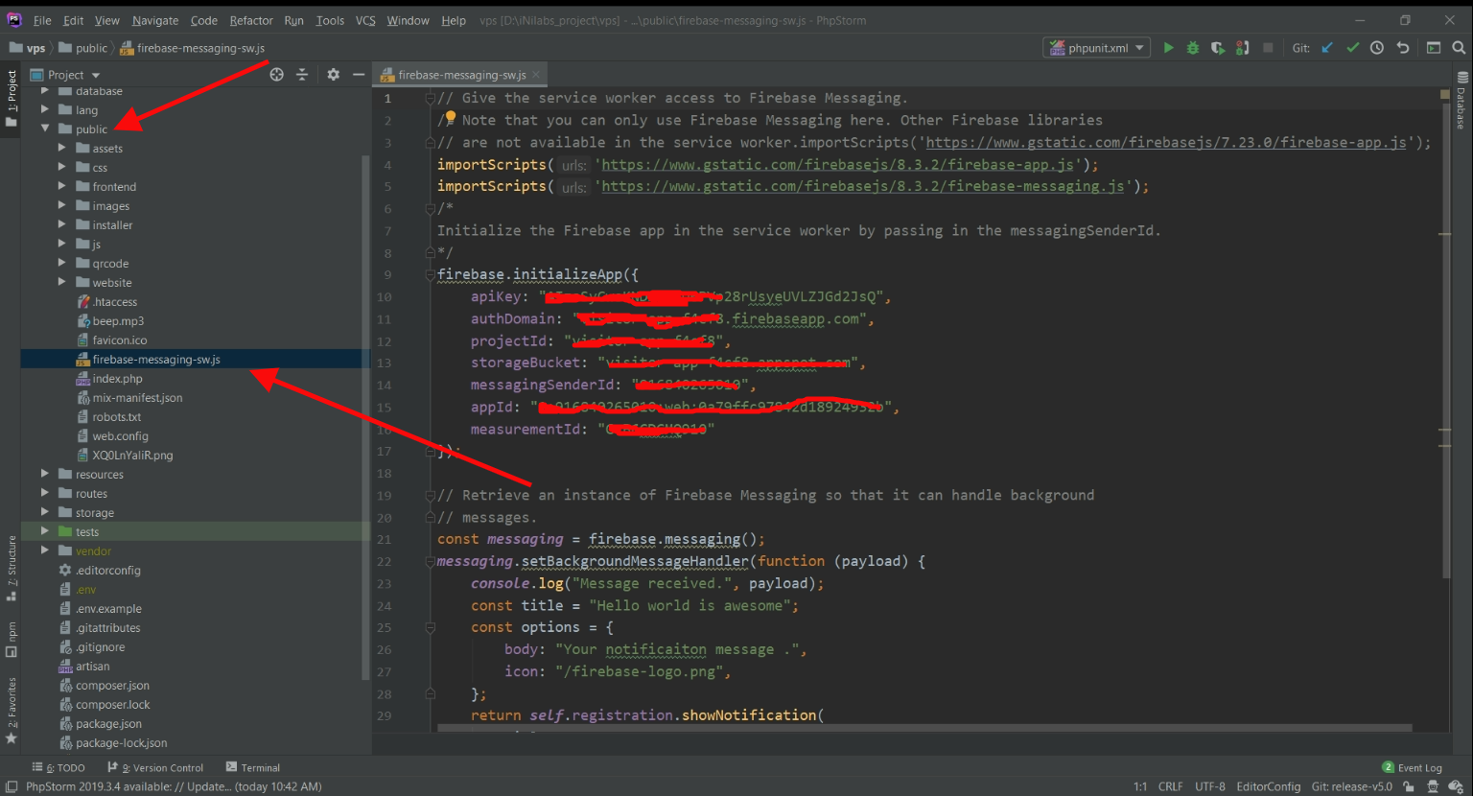Click the Project tree vertical scrollbar
Image resolution: width=1473 pixels, height=796 pixels.
pyautogui.click(x=365, y=417)
